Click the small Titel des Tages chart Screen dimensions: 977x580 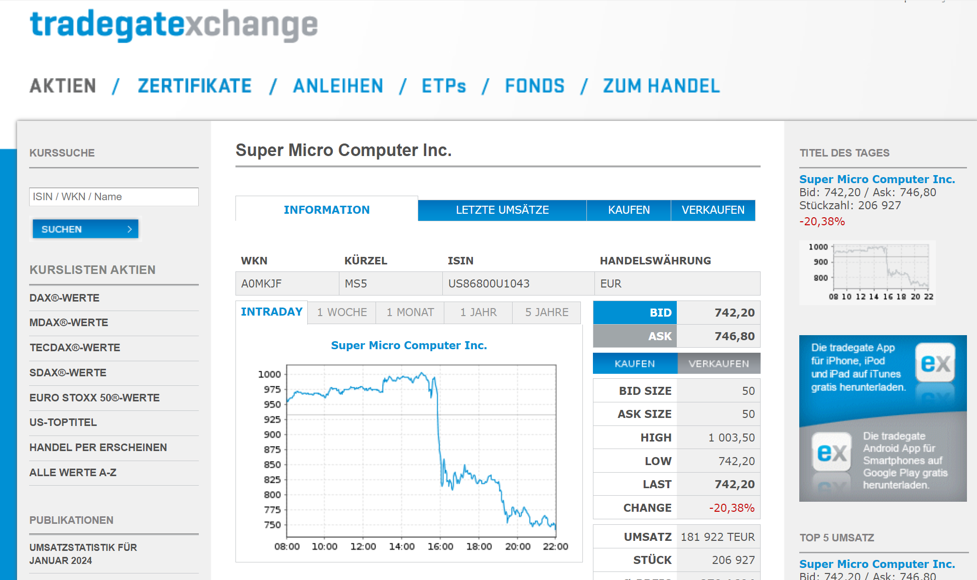[867, 272]
